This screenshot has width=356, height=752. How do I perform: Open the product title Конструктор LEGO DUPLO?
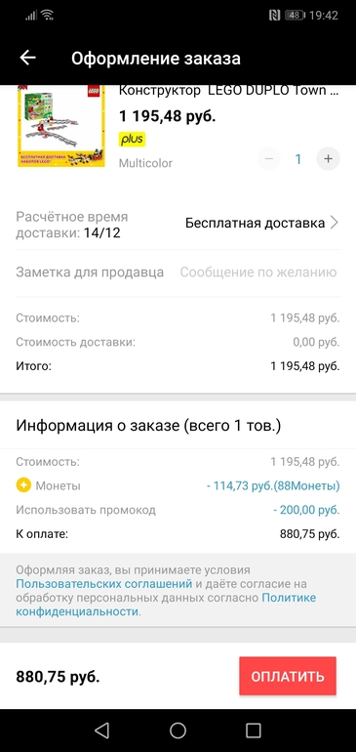(x=229, y=90)
